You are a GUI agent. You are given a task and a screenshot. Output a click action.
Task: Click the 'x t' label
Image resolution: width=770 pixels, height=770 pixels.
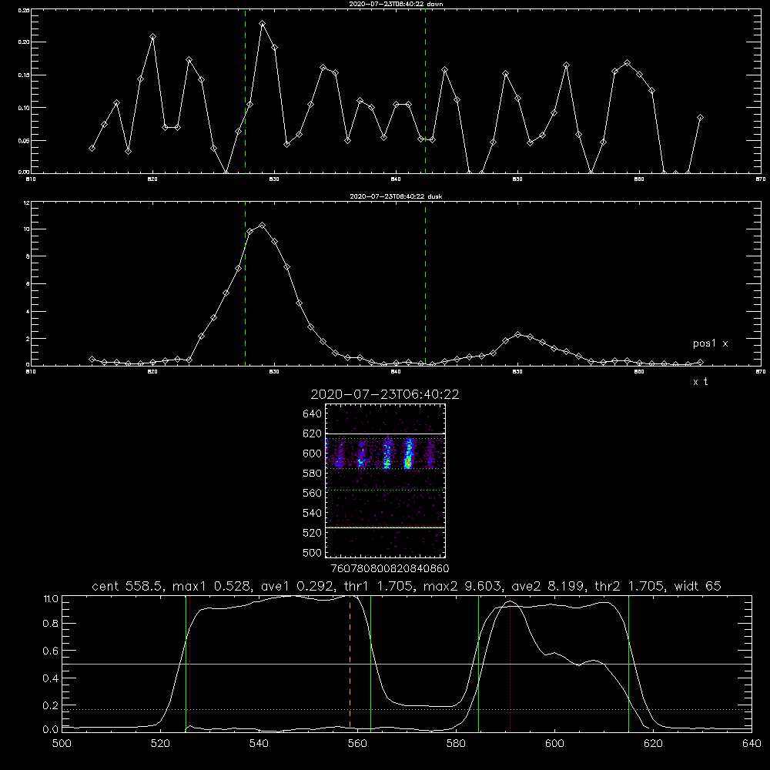(700, 382)
